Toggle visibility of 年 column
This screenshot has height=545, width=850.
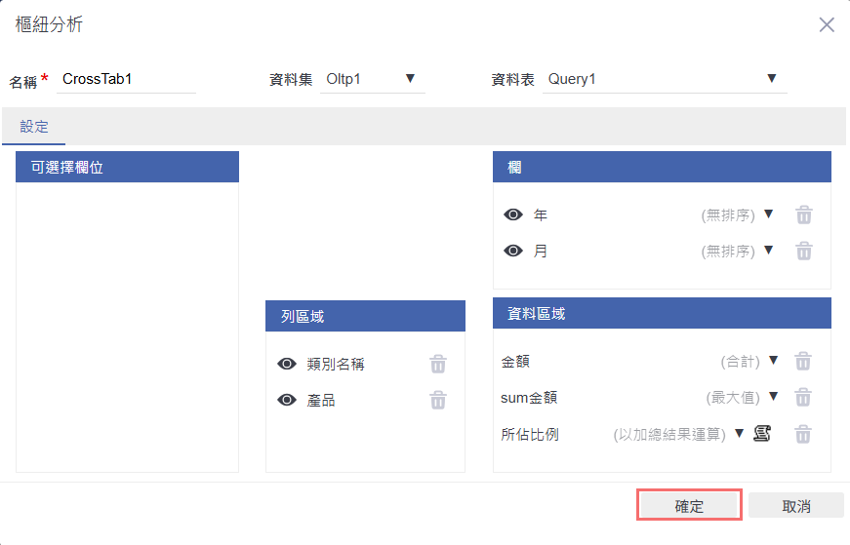coord(513,214)
